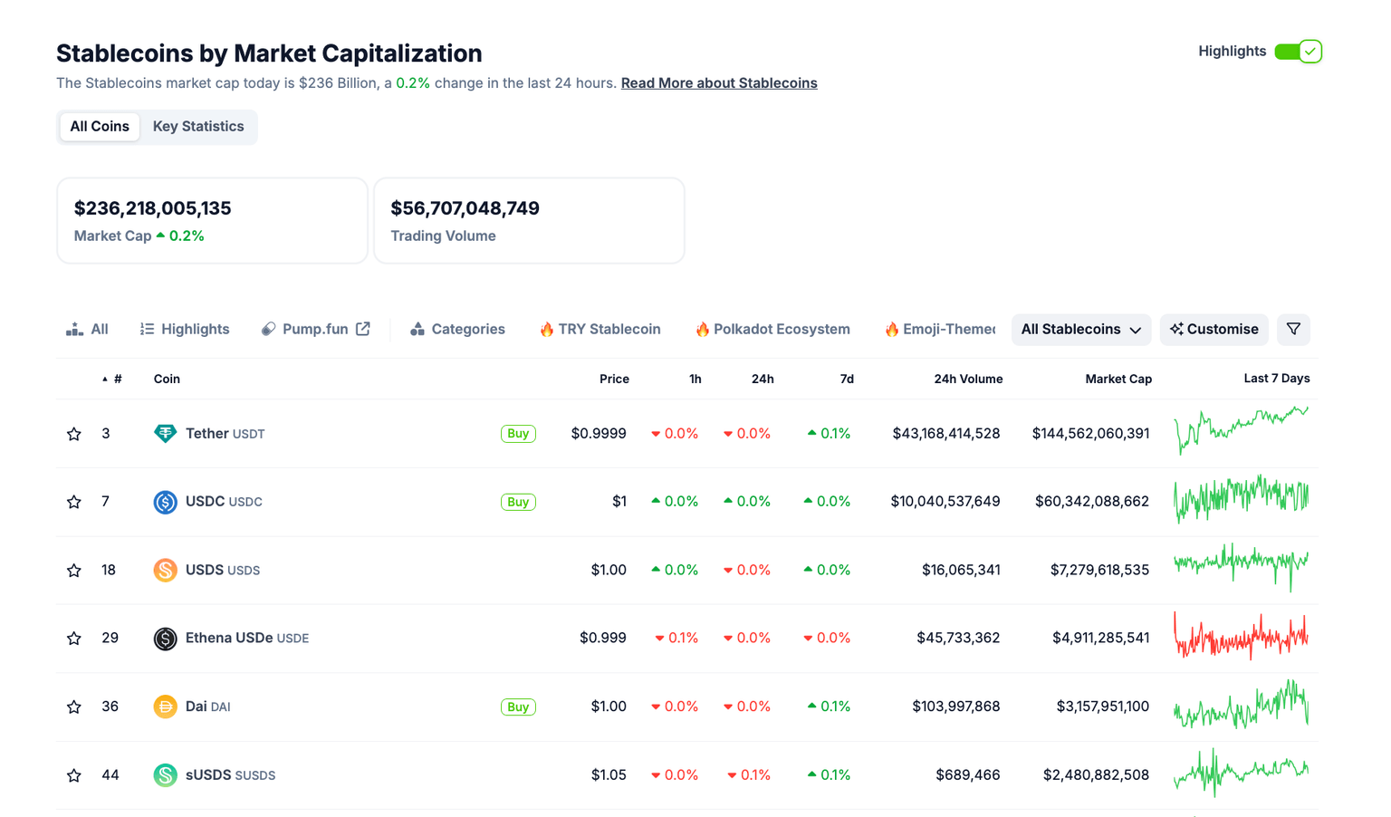Toggle the sort arrow beside the # column
This screenshot has width=1391, height=817.
pyautogui.click(x=103, y=379)
